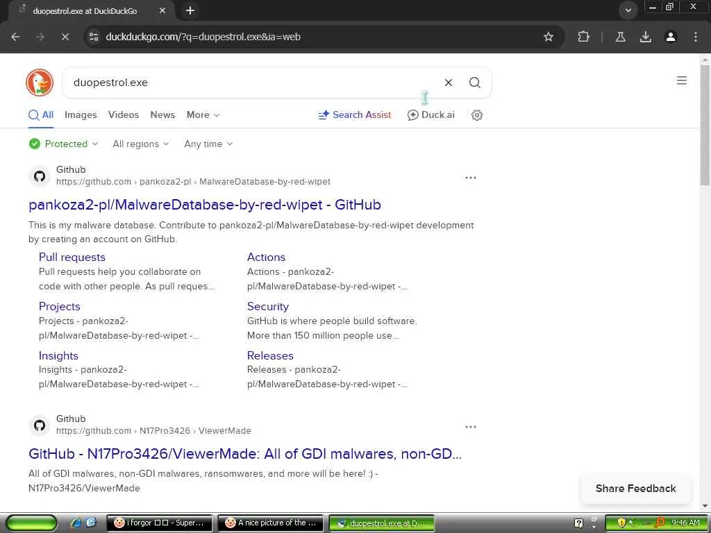Click the help question mark tray icon
711x533 pixels.
[x=578, y=523]
